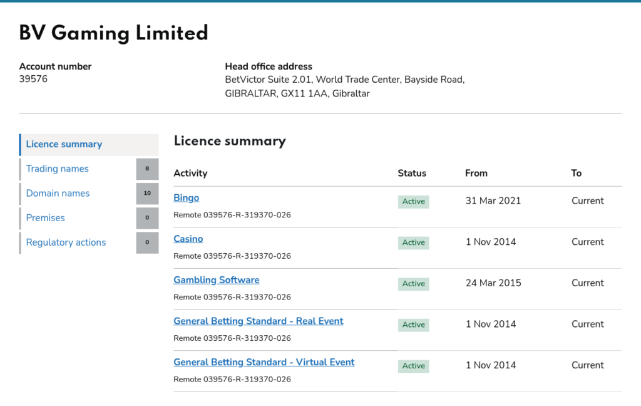This screenshot has width=641, height=406.
Task: Click the Licence summary section heading
Action: click(230, 141)
